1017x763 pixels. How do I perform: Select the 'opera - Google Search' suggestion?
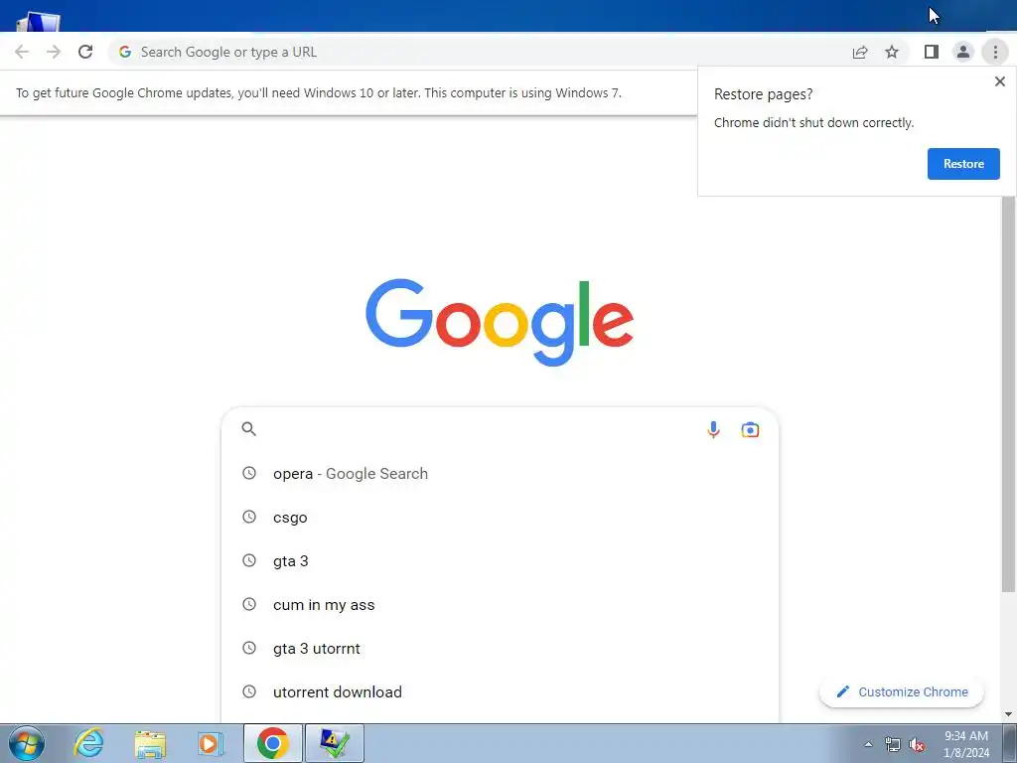pos(500,474)
